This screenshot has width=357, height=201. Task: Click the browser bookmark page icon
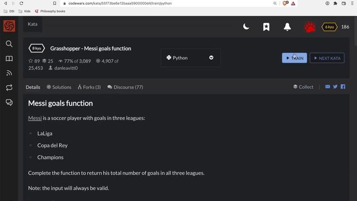click(x=55, y=3)
